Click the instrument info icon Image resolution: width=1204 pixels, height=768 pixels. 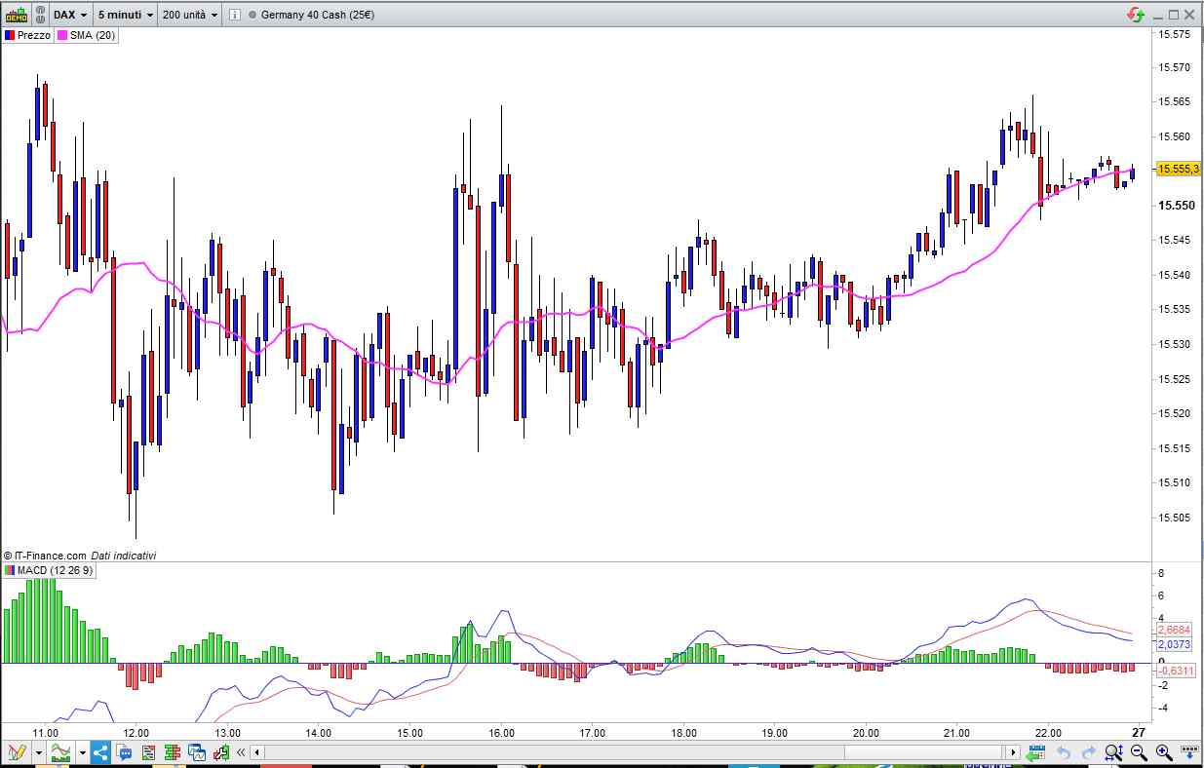(235, 15)
